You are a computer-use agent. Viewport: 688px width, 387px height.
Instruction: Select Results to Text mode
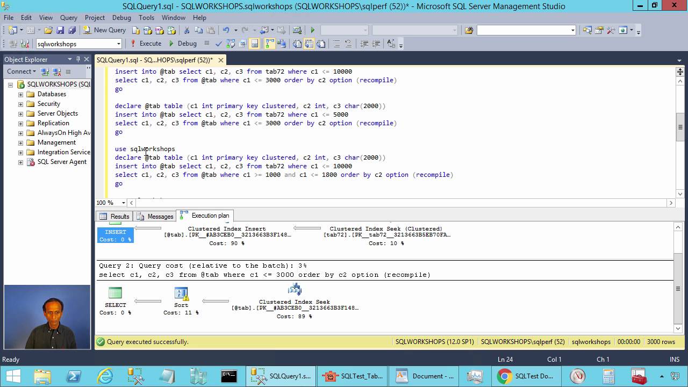coord(297,44)
